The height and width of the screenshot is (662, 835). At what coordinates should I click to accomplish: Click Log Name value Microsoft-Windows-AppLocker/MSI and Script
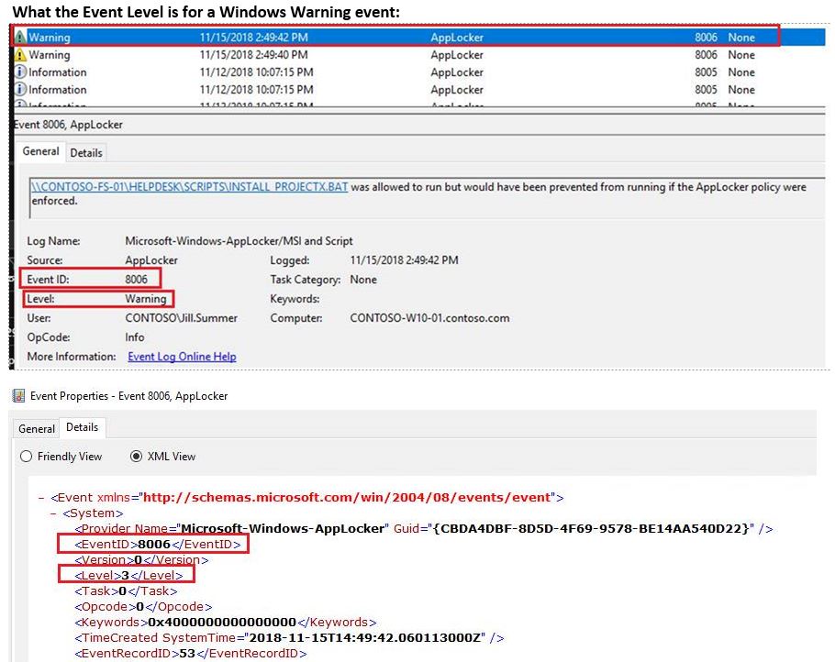click(x=239, y=240)
